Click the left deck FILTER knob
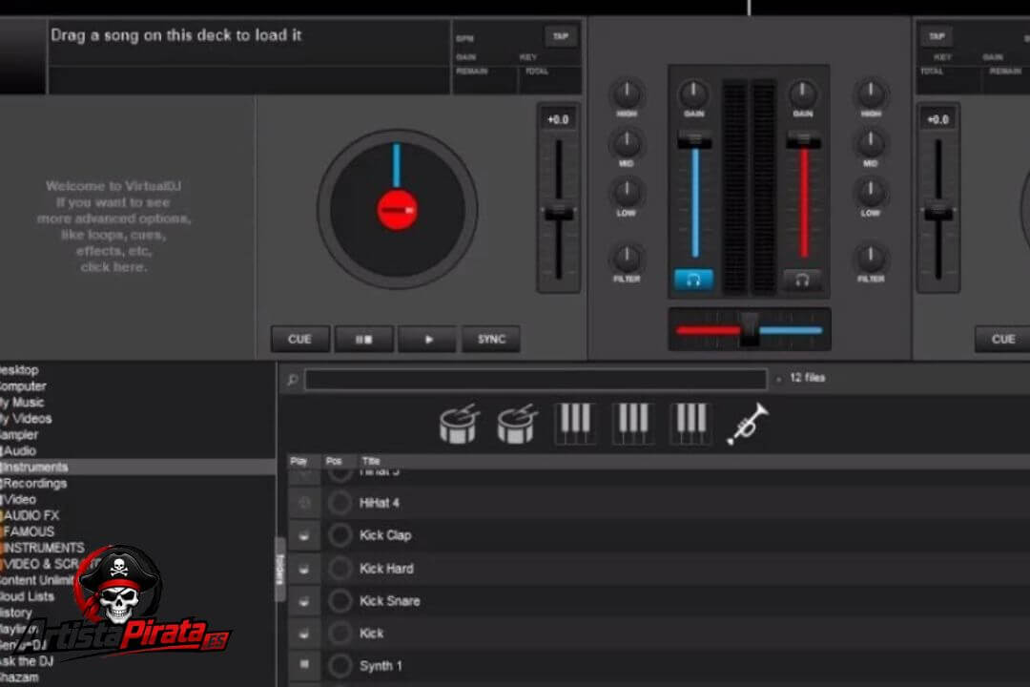1030x687 pixels. pos(627,259)
